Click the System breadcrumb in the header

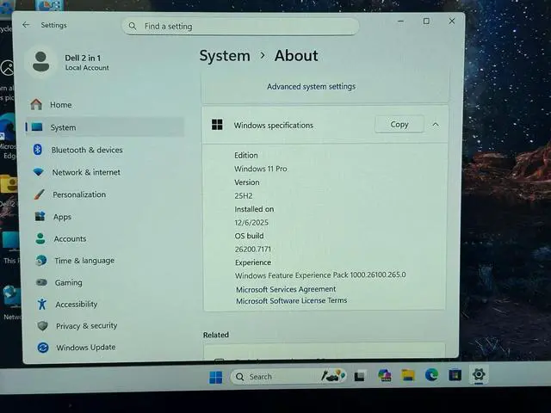225,56
